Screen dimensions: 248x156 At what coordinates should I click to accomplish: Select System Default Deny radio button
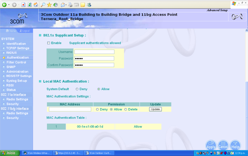click(77, 89)
